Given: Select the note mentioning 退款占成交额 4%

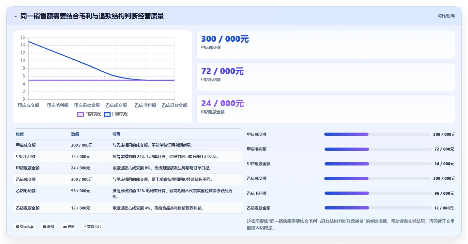Looking at the screenshot, I should tap(158, 208).
